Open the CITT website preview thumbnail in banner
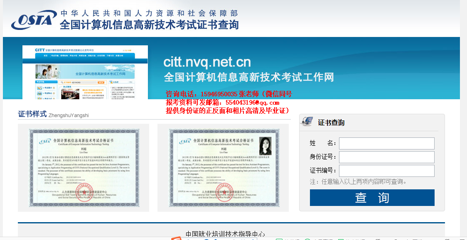Viewport: 467px width, 240px height. (x=85, y=72)
